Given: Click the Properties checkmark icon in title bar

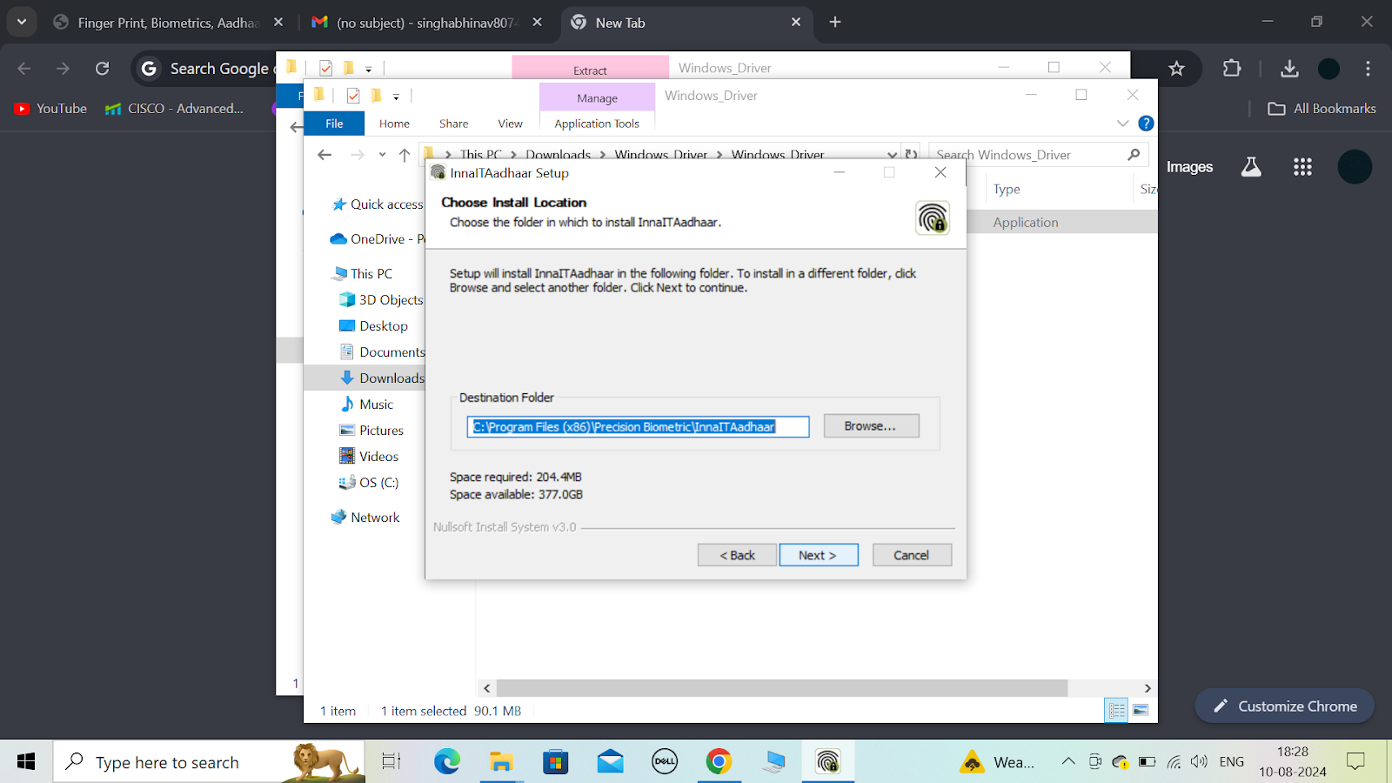Looking at the screenshot, I should [x=353, y=96].
